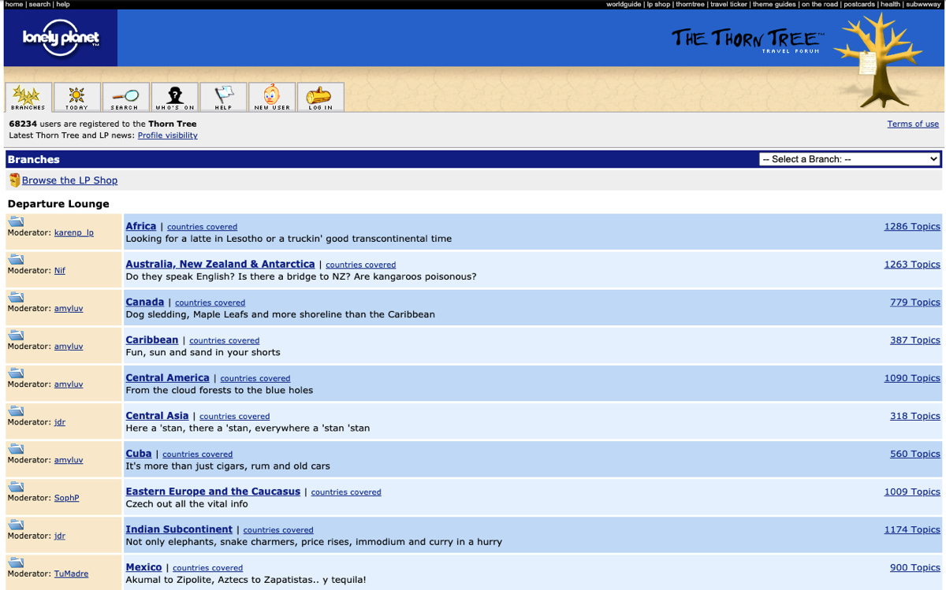Open the Help flag icon
Screen dimensions: 946x590
point(223,97)
